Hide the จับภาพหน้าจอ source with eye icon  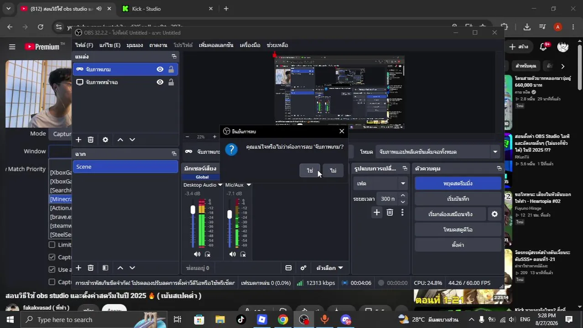pyautogui.click(x=160, y=82)
